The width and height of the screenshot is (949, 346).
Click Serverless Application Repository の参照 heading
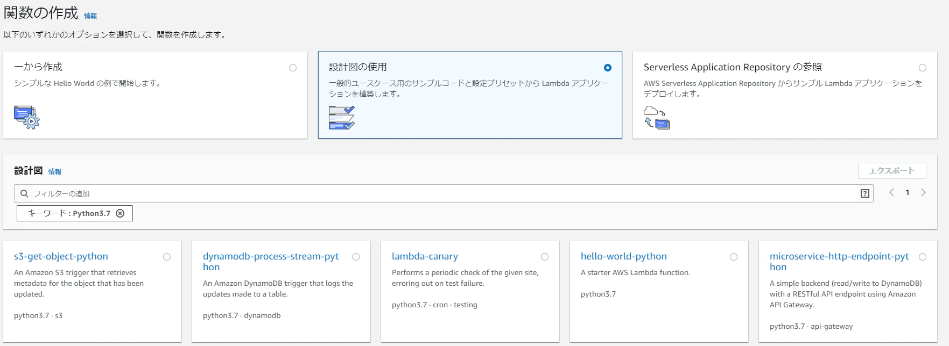pos(733,67)
